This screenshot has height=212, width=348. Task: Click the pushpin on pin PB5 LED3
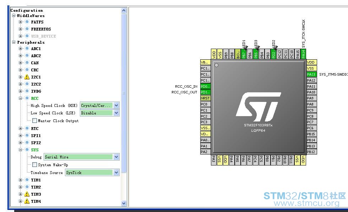(x=257, y=48)
